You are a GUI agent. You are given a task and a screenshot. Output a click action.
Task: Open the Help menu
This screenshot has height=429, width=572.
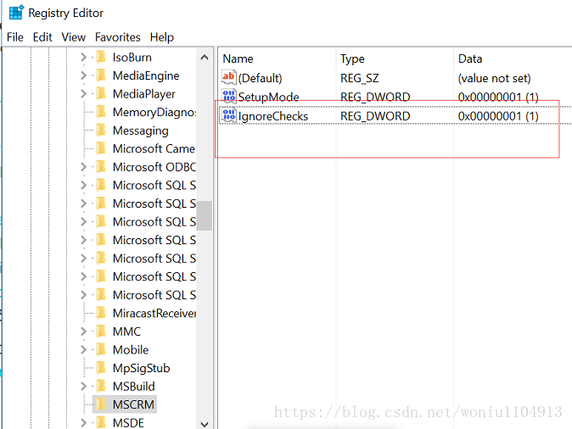pos(162,37)
